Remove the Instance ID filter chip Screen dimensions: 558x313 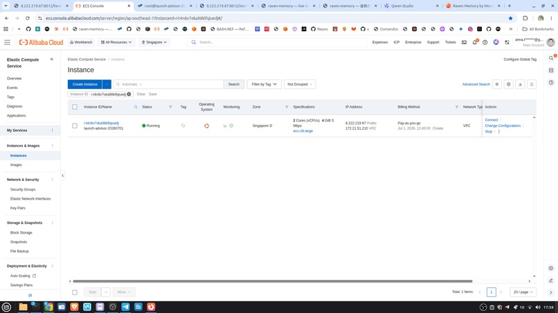[x=129, y=94]
